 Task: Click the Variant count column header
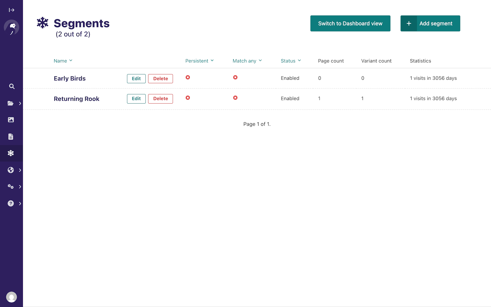tap(376, 61)
